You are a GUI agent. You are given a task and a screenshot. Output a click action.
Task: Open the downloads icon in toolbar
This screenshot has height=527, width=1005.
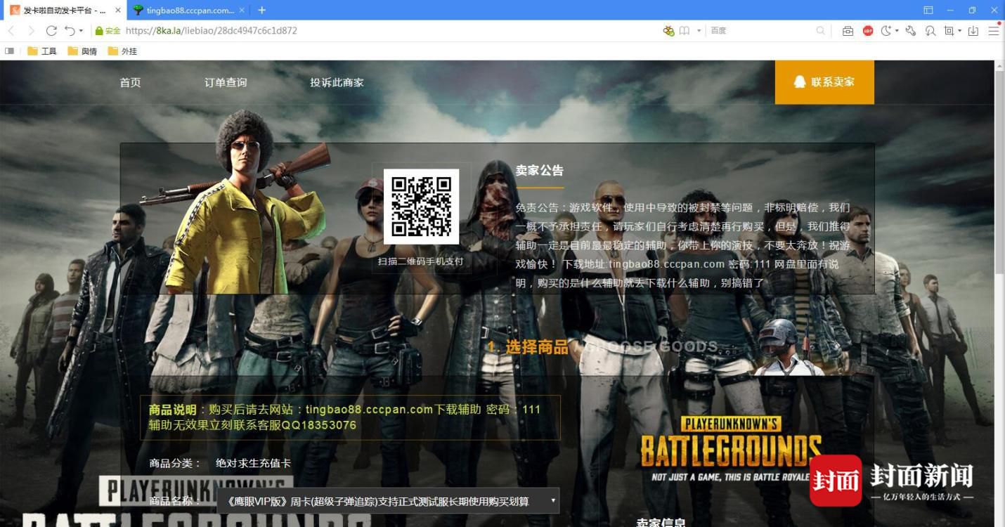(973, 31)
